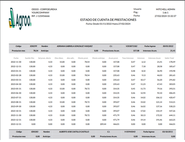Click the Tasa Intereses column header

click(128, 58)
